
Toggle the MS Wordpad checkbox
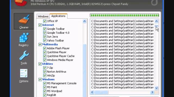pyautogui.click(x=45, y=91)
